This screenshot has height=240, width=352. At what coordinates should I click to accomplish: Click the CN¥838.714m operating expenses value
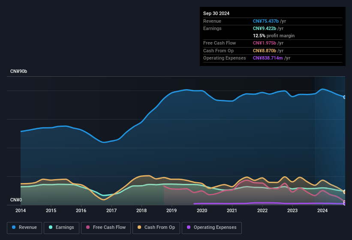(x=268, y=58)
